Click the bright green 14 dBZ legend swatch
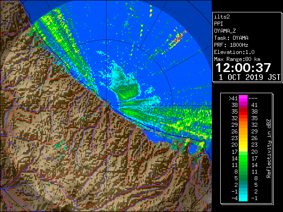Screen dimensions: 283x212 tap(243, 158)
